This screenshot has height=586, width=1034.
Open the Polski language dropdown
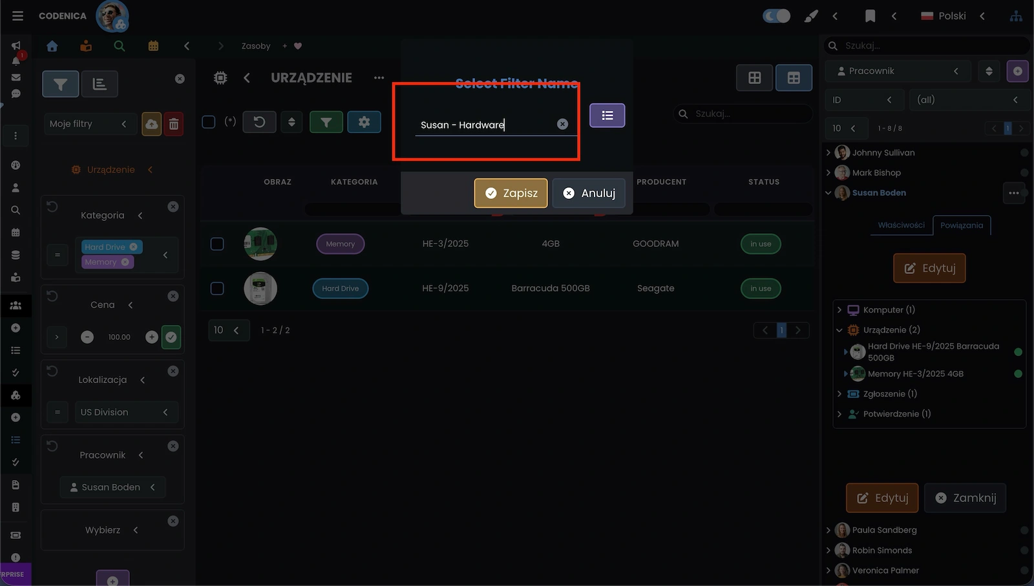(953, 16)
